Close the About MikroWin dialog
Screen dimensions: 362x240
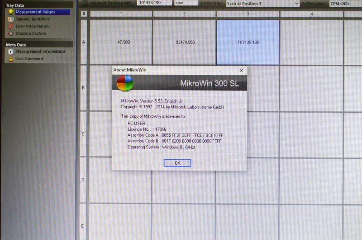[x=242, y=70]
